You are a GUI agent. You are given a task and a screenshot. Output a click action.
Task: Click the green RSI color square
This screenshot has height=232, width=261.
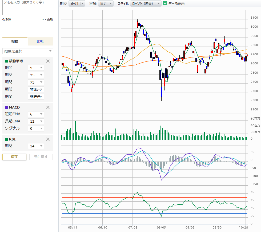point(6,139)
